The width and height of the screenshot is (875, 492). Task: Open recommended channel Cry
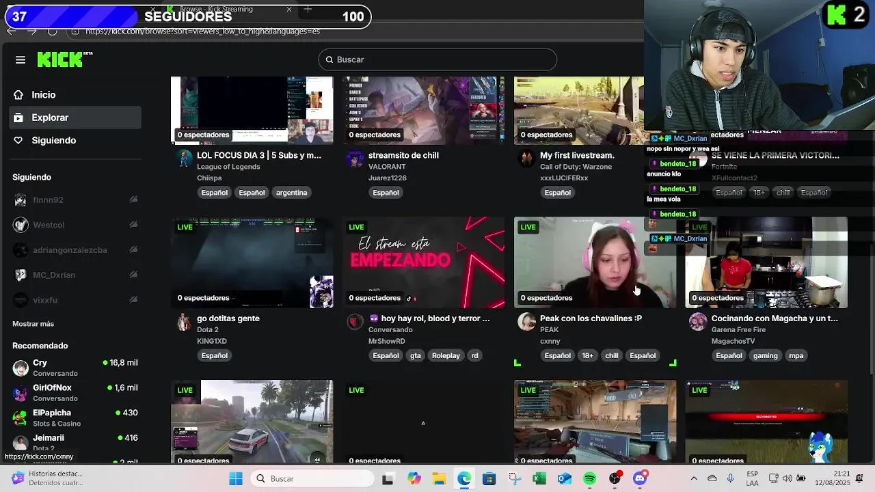pos(75,368)
